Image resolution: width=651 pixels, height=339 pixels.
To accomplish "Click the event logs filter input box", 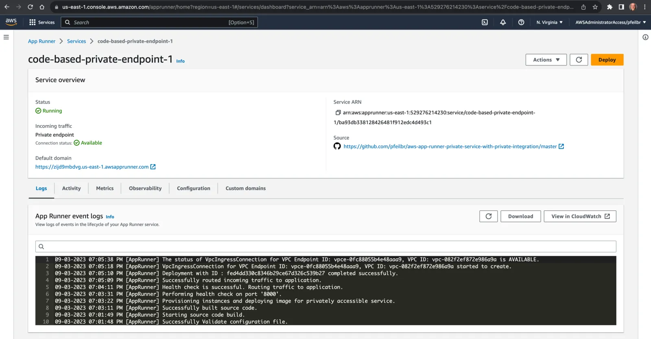I will pos(325,246).
